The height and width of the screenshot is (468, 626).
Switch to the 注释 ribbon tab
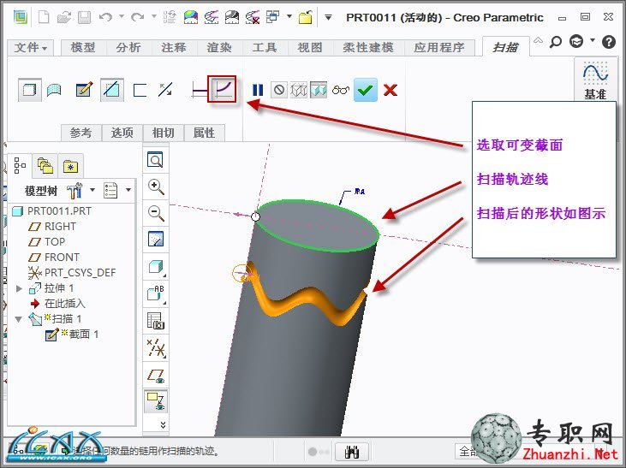click(174, 47)
